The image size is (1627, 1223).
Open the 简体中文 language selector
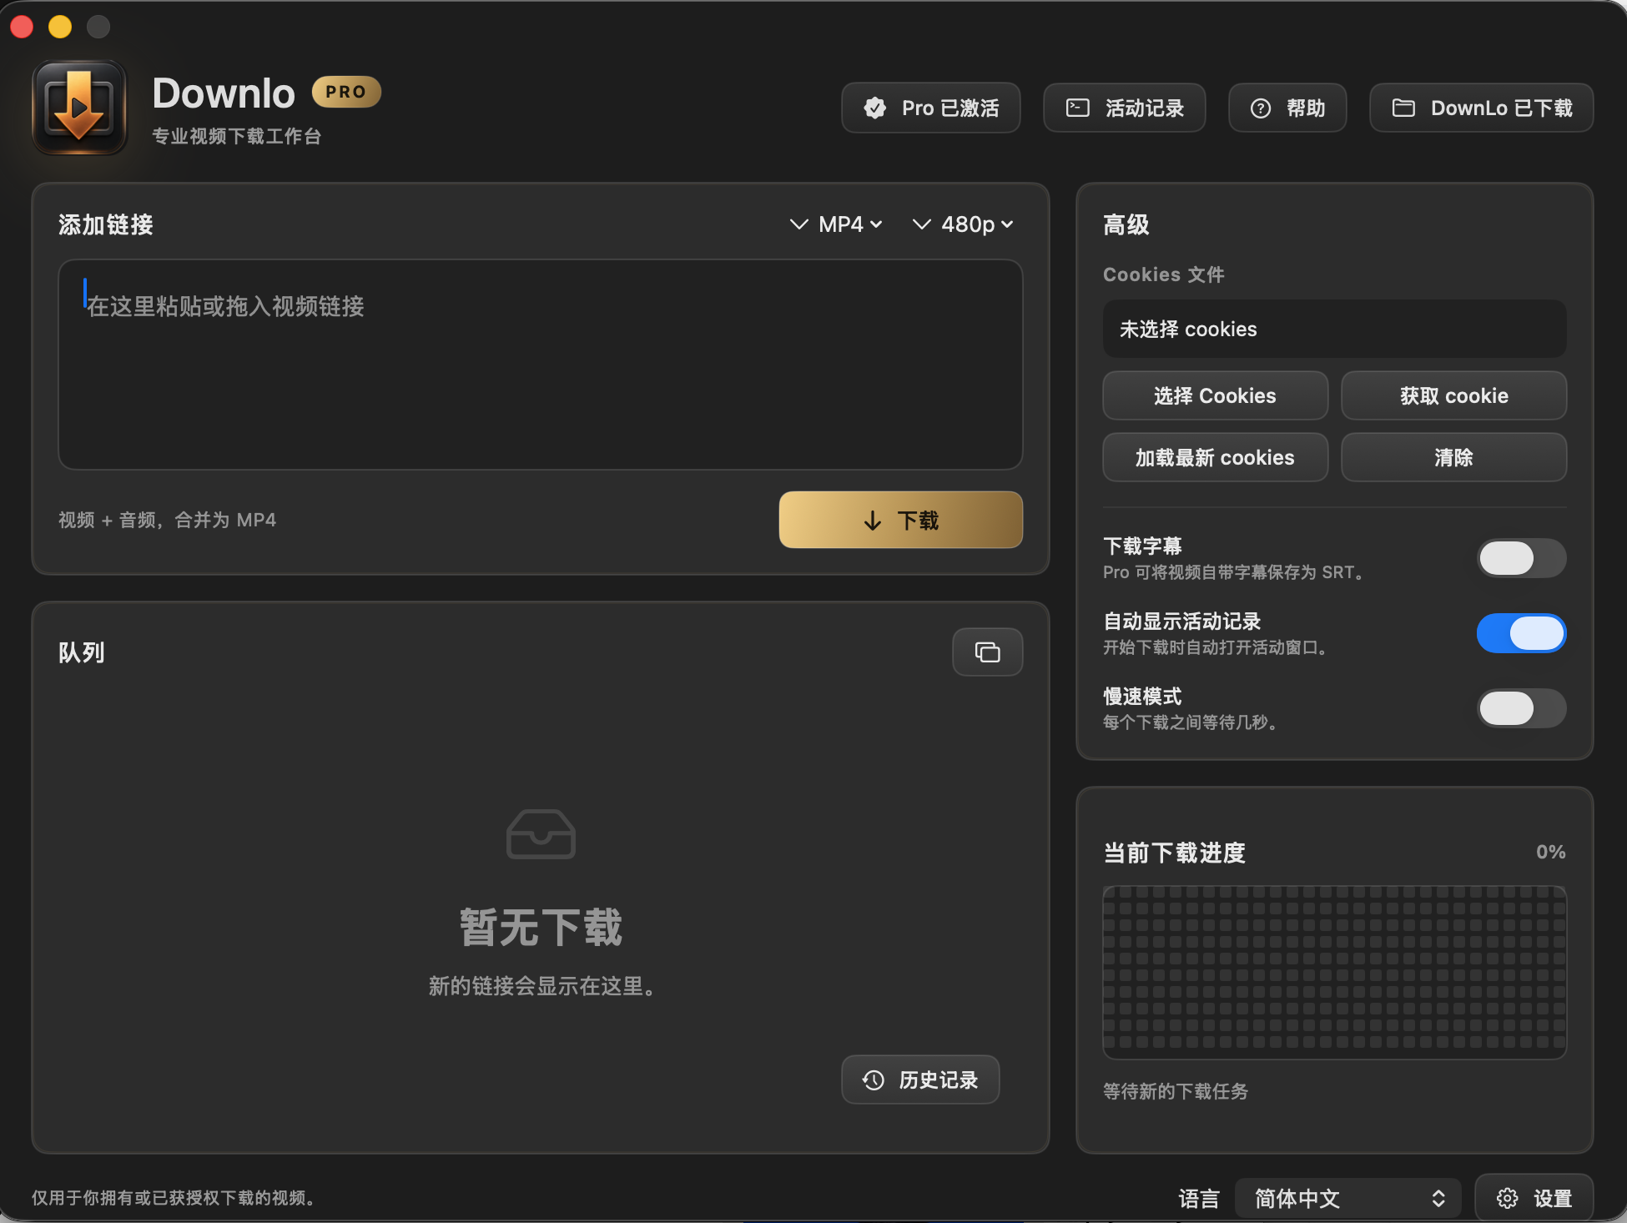tap(1348, 1199)
